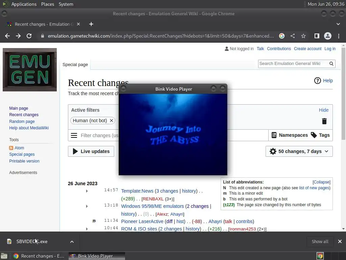Close the Recent changes tab
This screenshot has width=346, height=260.
[78, 24]
